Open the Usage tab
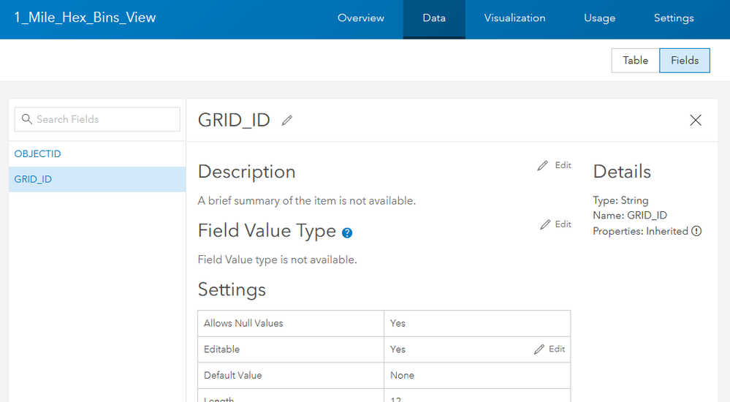730x402 pixels. pyautogui.click(x=600, y=18)
